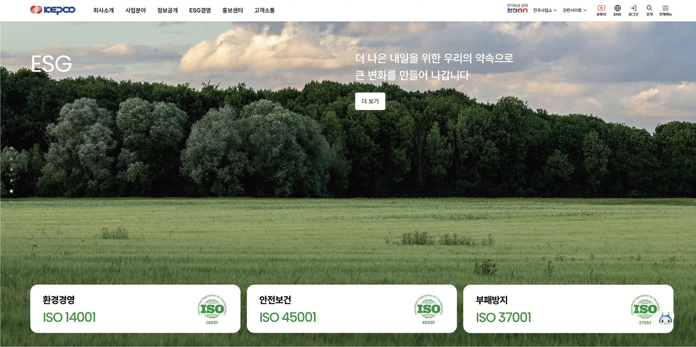The width and height of the screenshot is (696, 347).
Task: Open the 안전보건 ISO 45001 card
Action: click(x=351, y=308)
